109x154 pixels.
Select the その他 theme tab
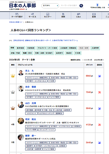(78, 53)
